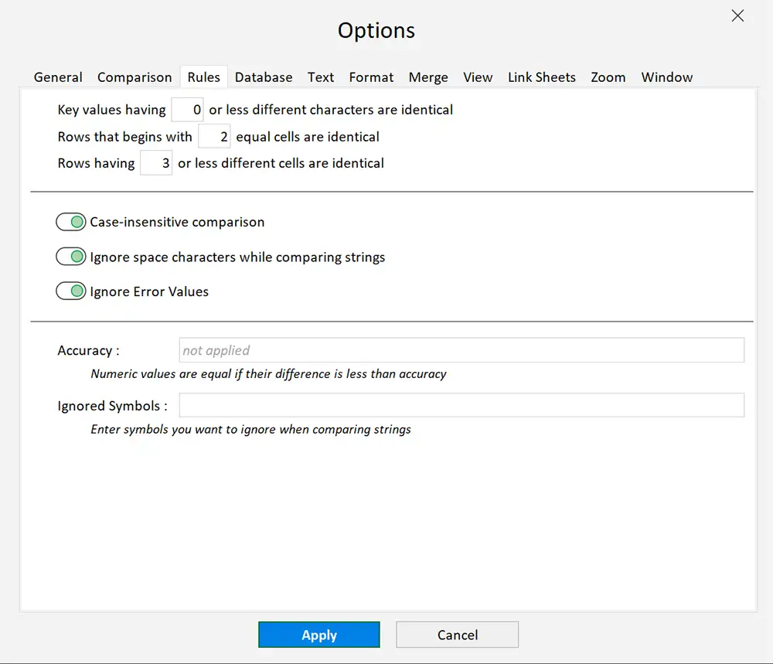The width and height of the screenshot is (773, 664).
Task: Turn off Ignore Error Values
Action: (71, 291)
